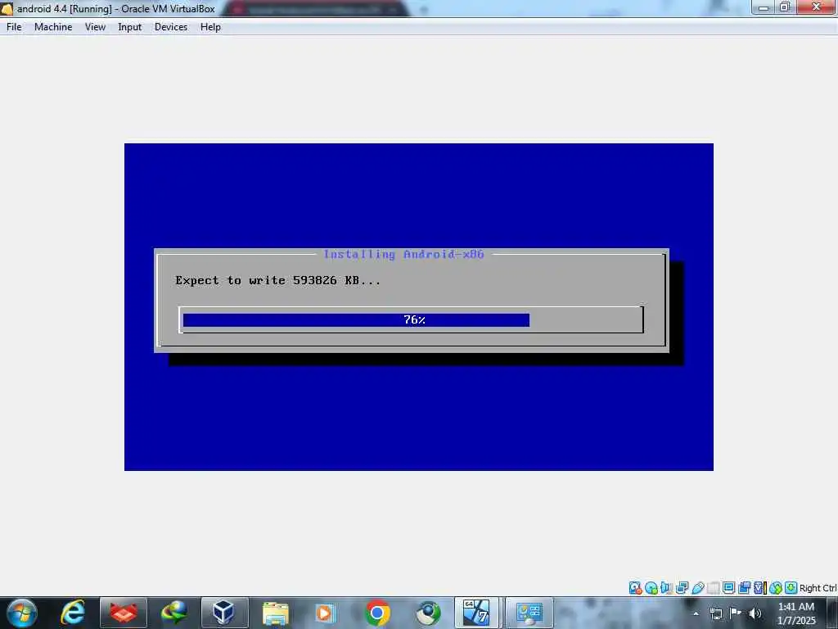Open the Devices menu
Screen dimensions: 838x629
tap(170, 27)
